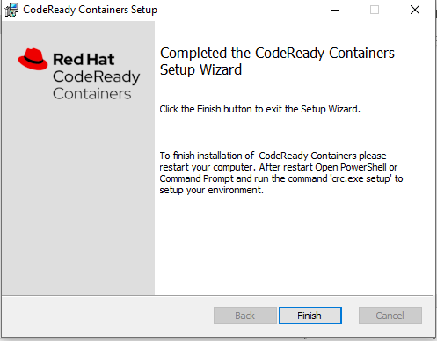437x341 pixels.
Task: Click the 'CodeReady' text in the banner
Action: (x=97, y=77)
